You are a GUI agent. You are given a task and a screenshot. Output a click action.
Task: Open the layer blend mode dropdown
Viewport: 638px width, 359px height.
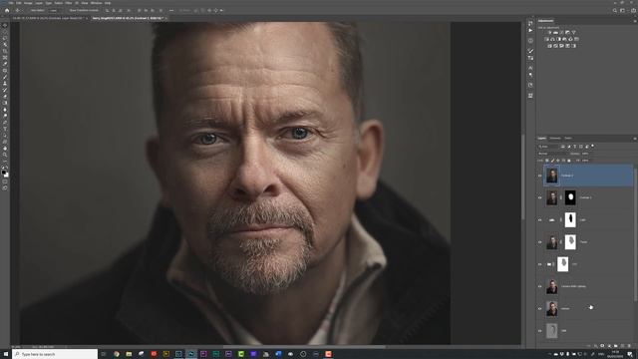click(552, 154)
